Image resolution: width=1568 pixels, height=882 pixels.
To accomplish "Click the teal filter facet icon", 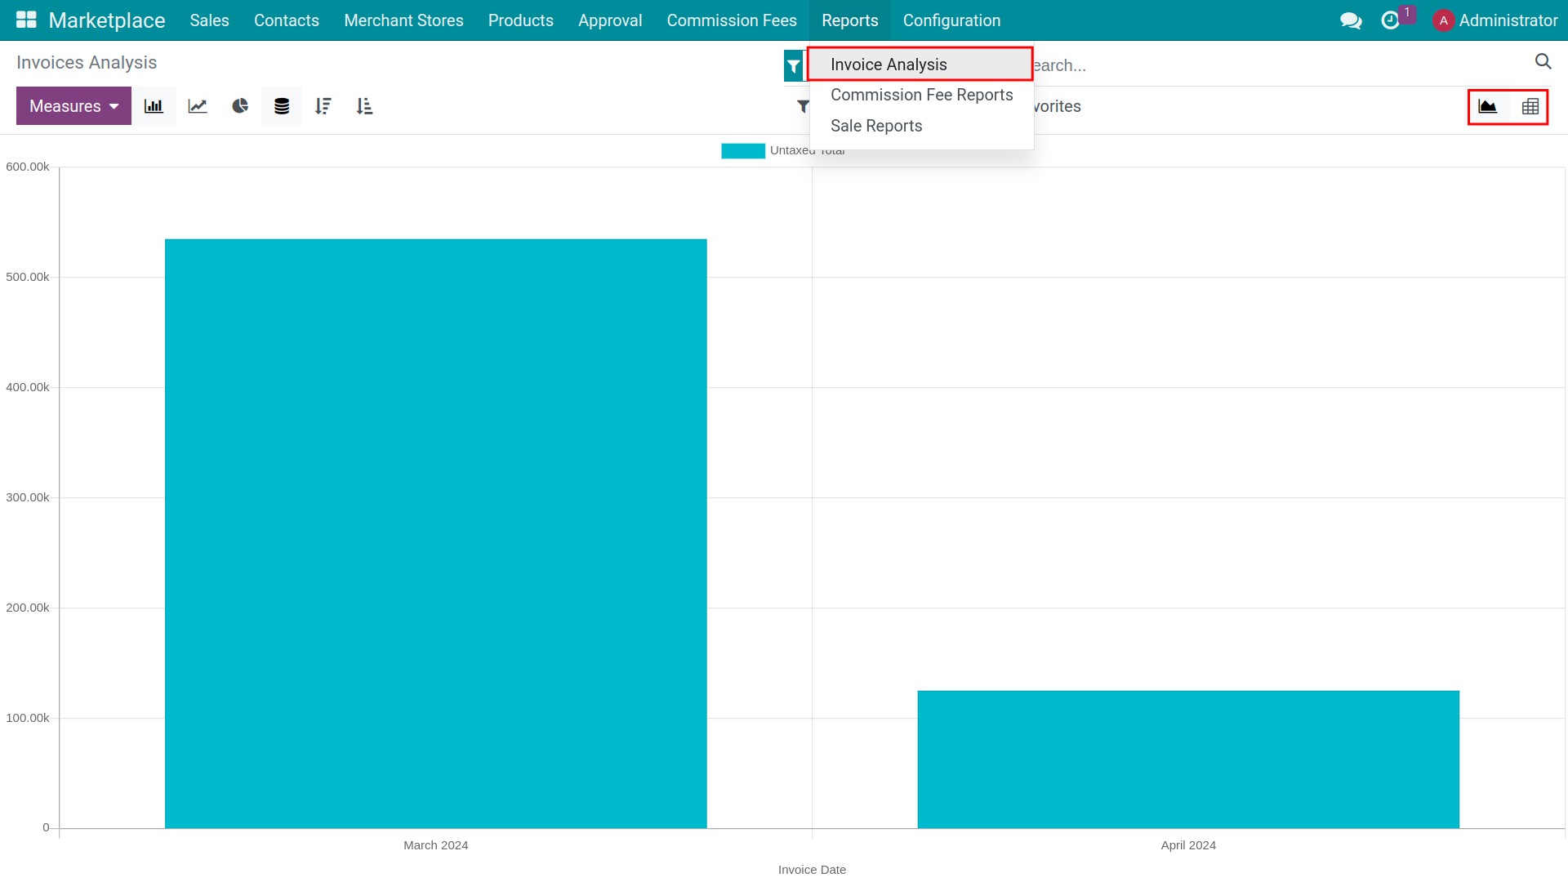I will (x=793, y=66).
